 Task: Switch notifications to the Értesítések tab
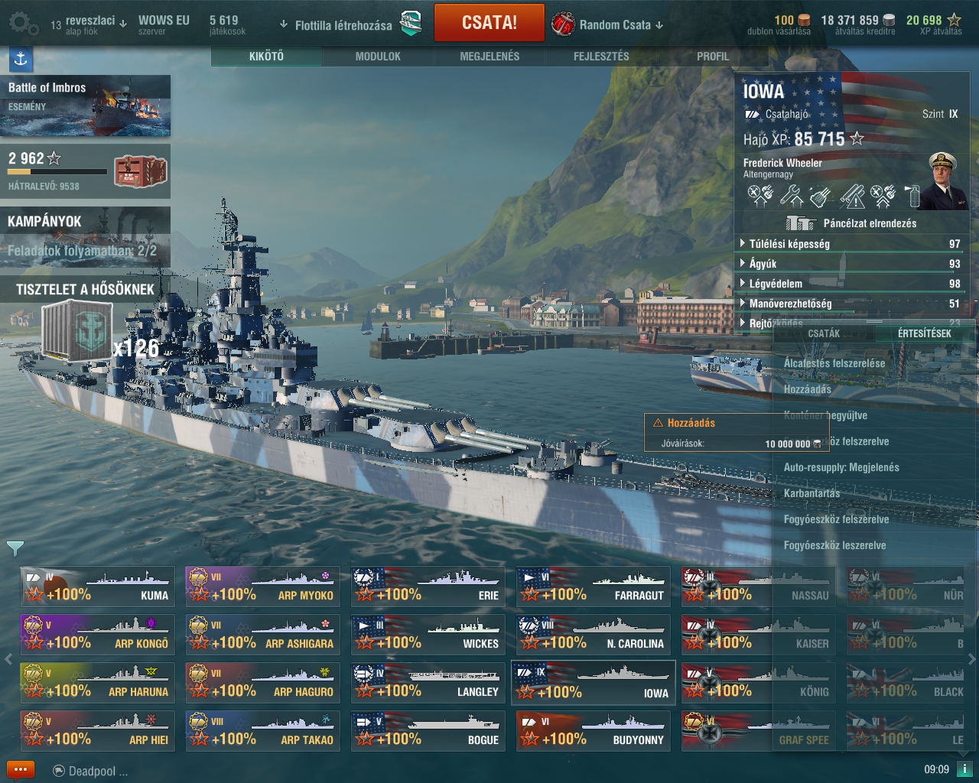pos(924,333)
